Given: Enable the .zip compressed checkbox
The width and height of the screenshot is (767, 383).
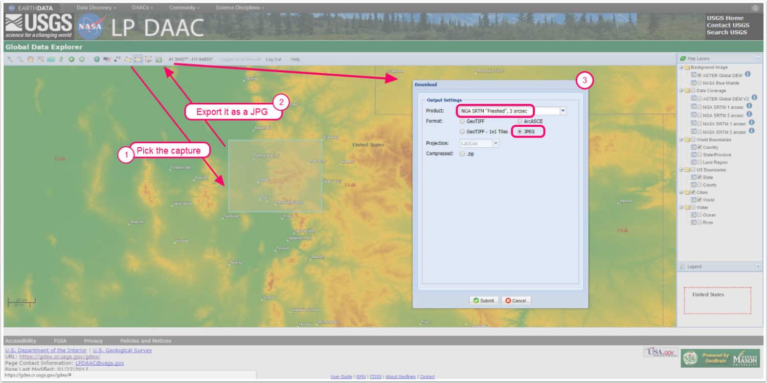Looking at the screenshot, I should point(462,153).
